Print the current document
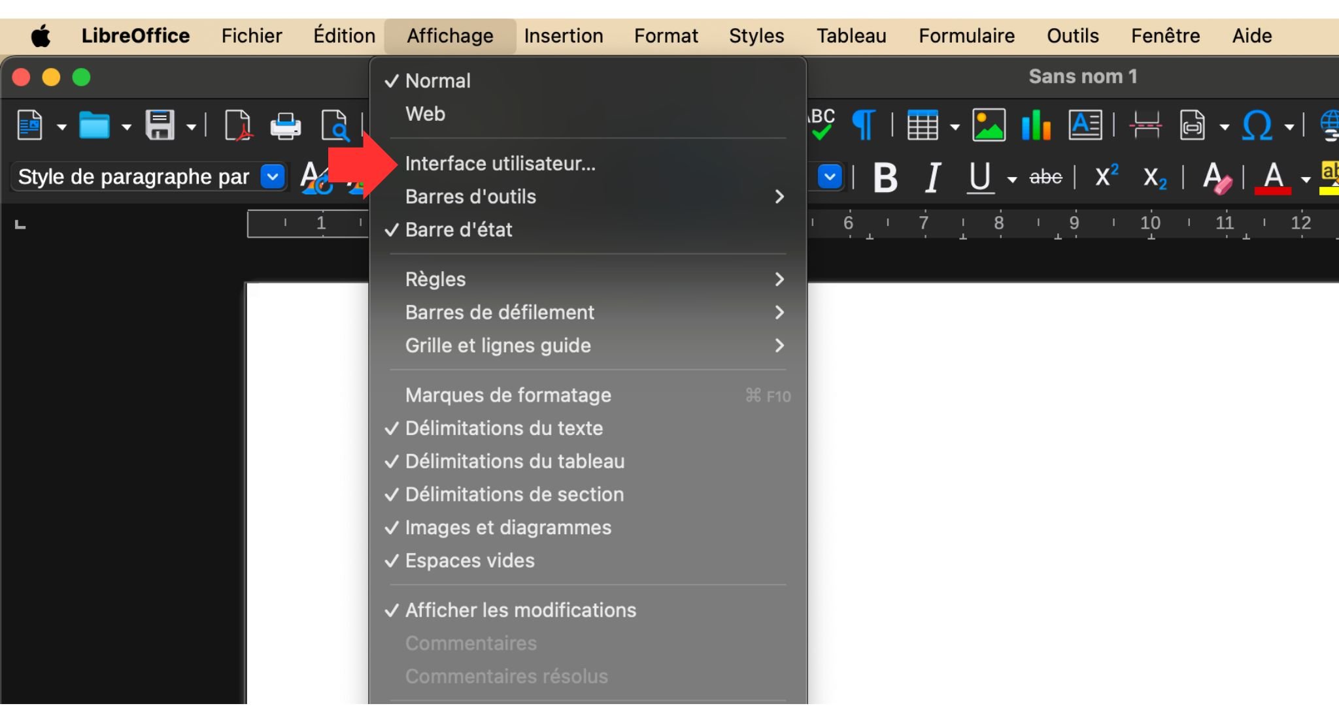Image resolution: width=1339 pixels, height=723 pixels. 286,125
